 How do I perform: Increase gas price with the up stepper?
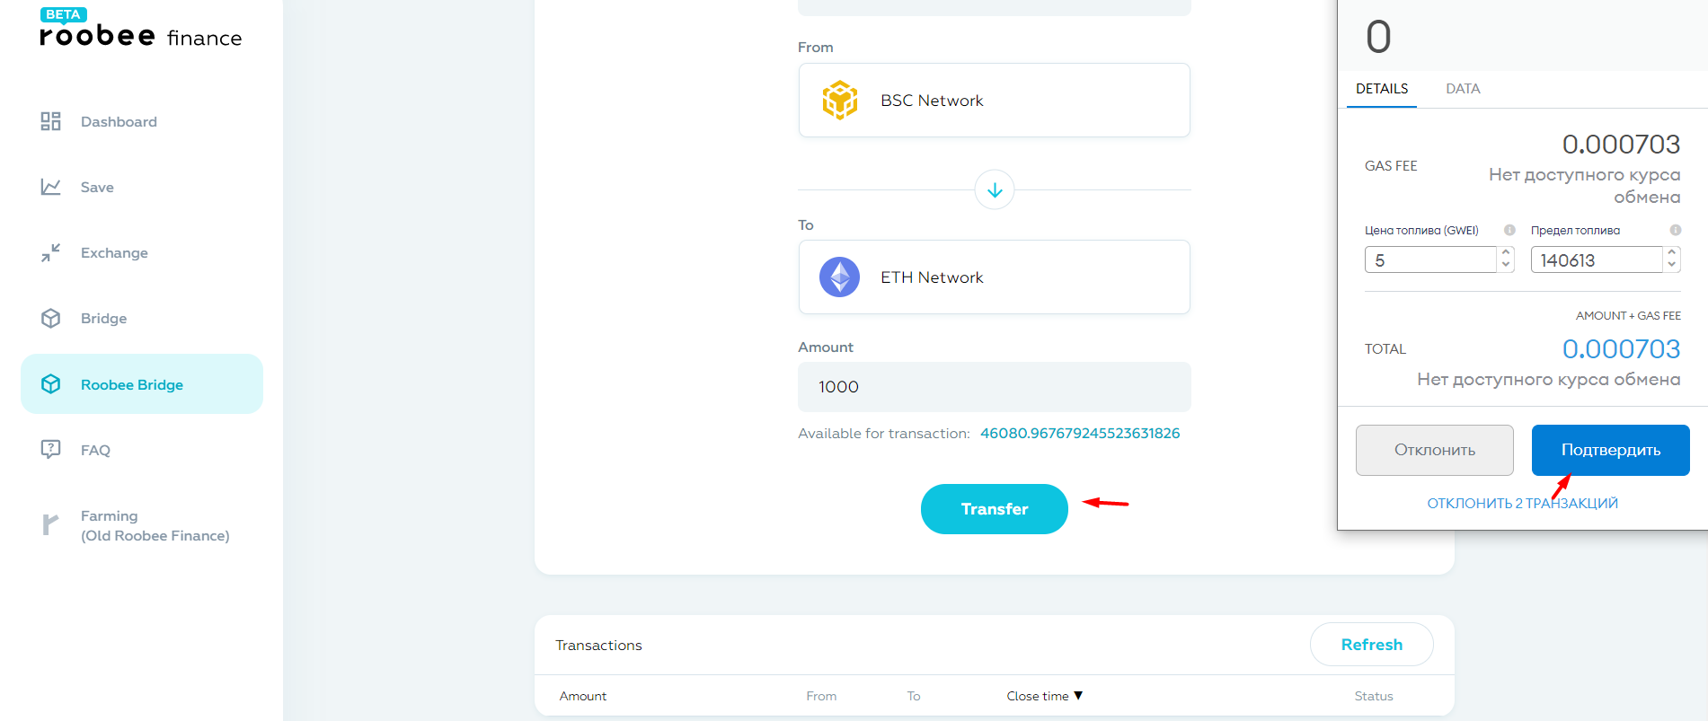click(1506, 253)
